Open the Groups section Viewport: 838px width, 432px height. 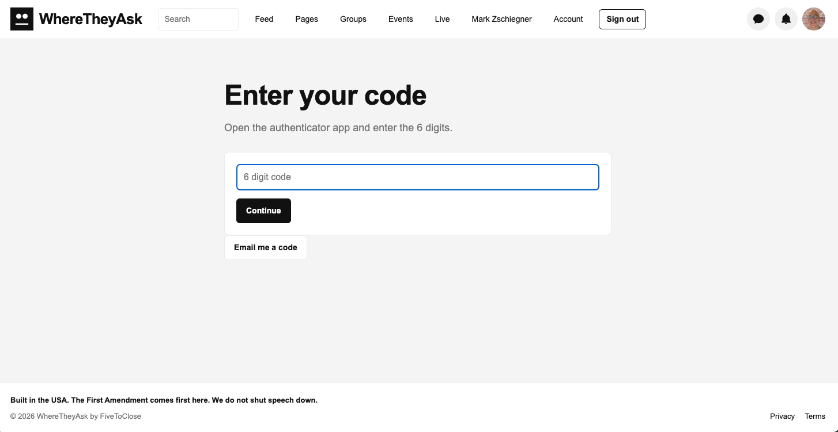click(x=353, y=19)
